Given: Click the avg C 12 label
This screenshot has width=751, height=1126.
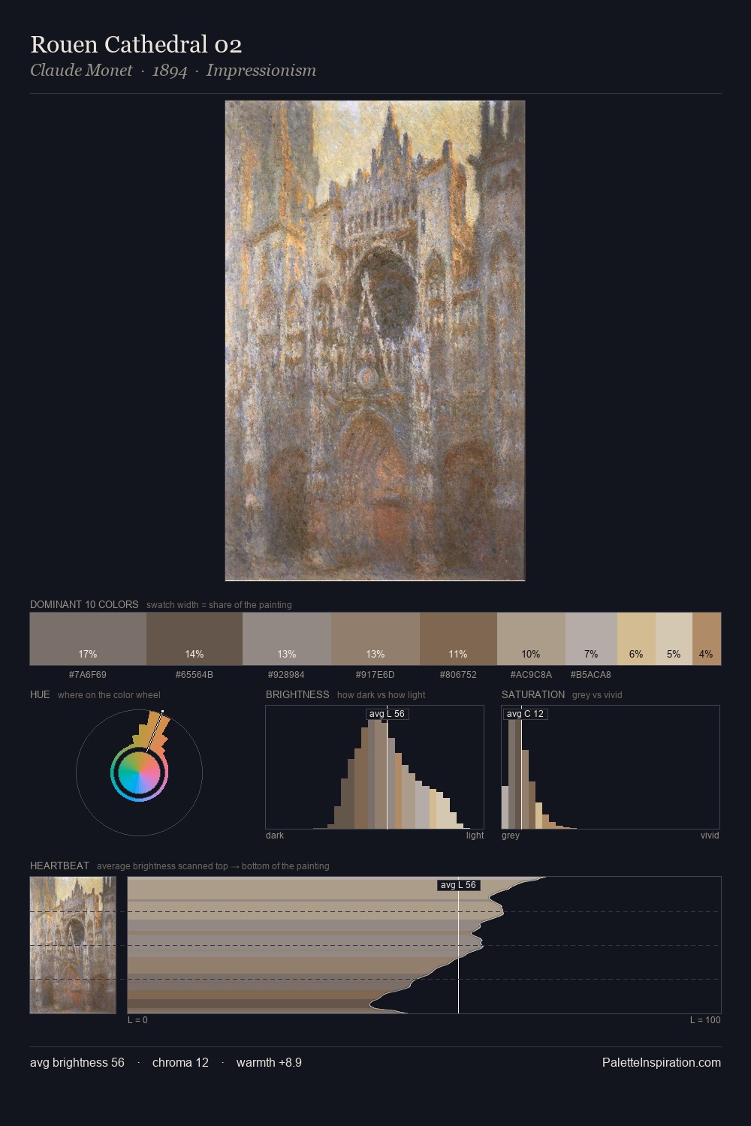Looking at the screenshot, I should pos(525,714).
